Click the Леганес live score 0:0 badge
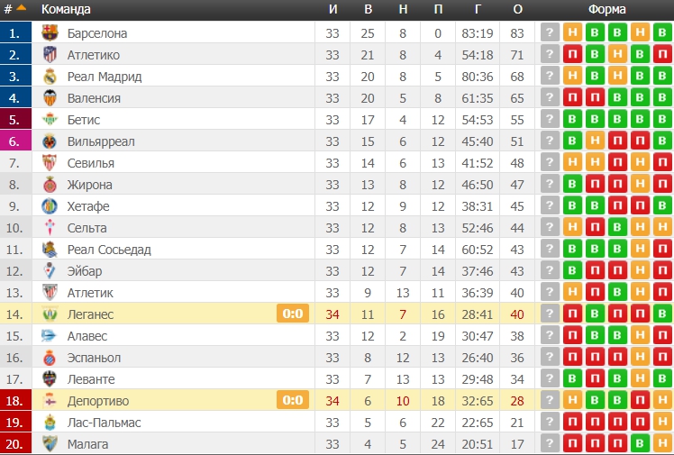 [292, 314]
